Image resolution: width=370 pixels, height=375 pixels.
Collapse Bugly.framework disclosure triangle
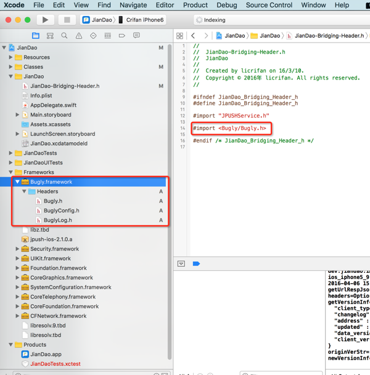pyautogui.click(x=17, y=182)
